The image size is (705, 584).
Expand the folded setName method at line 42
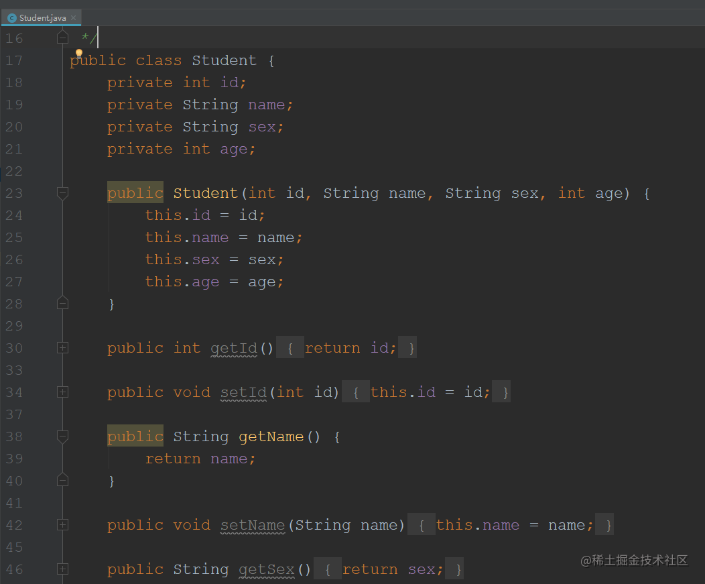(x=62, y=524)
